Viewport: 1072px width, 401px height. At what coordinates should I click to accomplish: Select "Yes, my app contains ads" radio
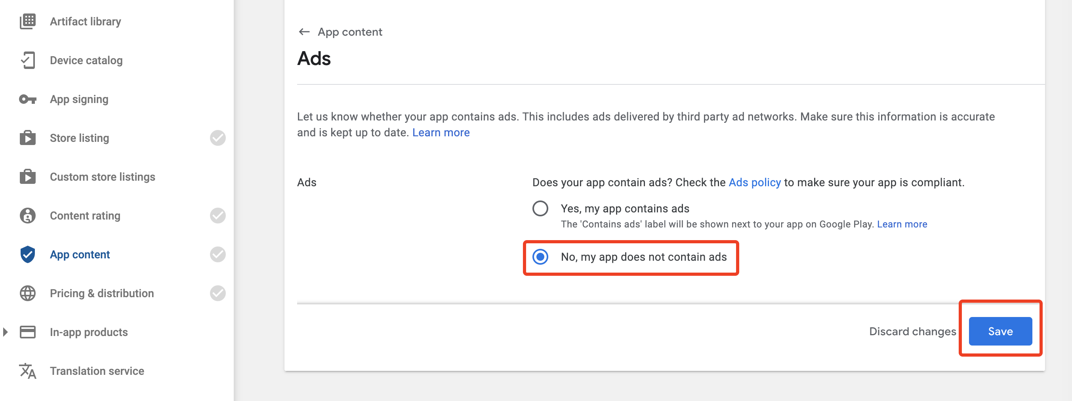pos(540,208)
